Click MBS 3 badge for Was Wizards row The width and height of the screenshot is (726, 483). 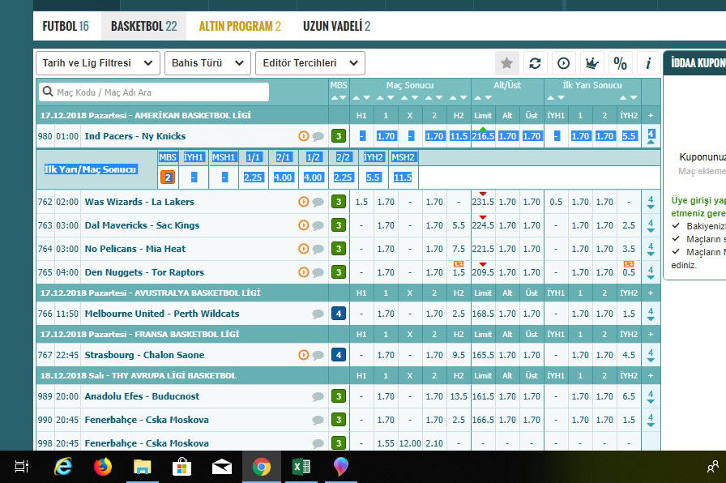pos(339,202)
